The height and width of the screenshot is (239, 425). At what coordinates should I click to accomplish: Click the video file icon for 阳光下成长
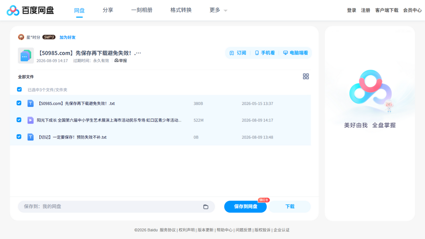click(31, 120)
